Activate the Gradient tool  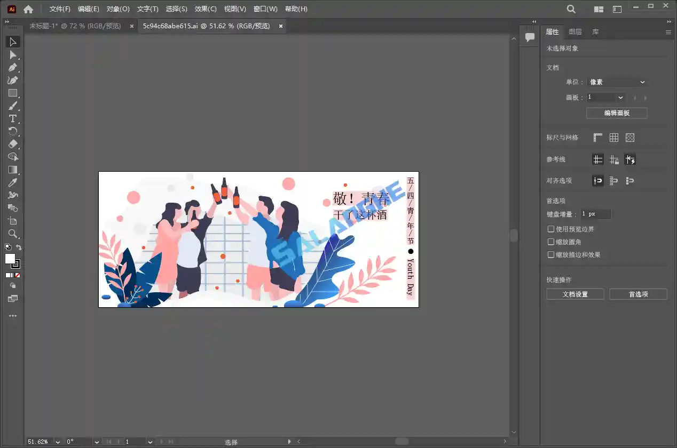tap(13, 170)
